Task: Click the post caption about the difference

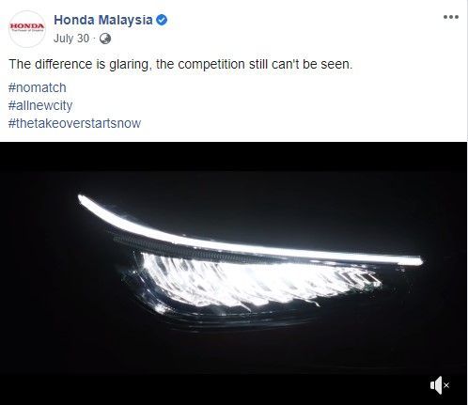Action: click(180, 64)
